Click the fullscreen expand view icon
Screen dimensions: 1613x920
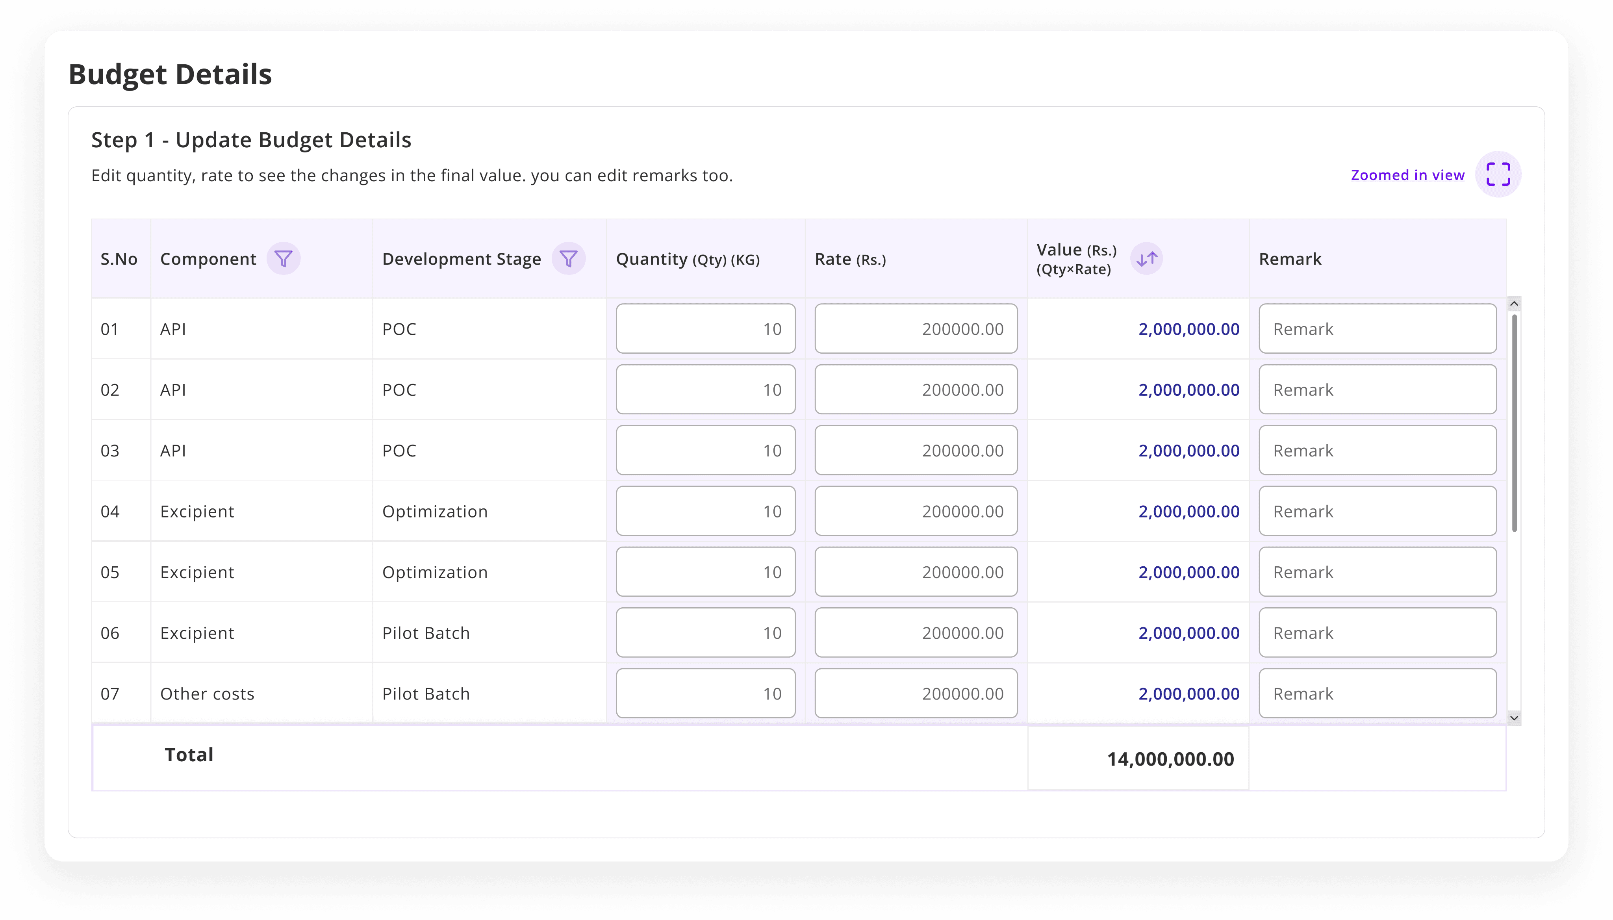tap(1497, 174)
